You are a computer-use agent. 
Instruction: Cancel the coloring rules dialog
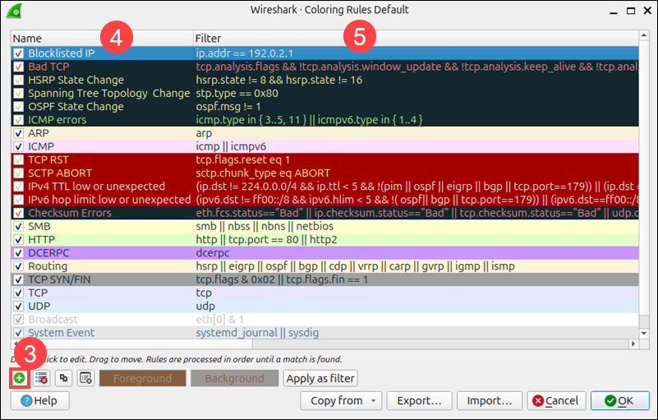click(556, 400)
